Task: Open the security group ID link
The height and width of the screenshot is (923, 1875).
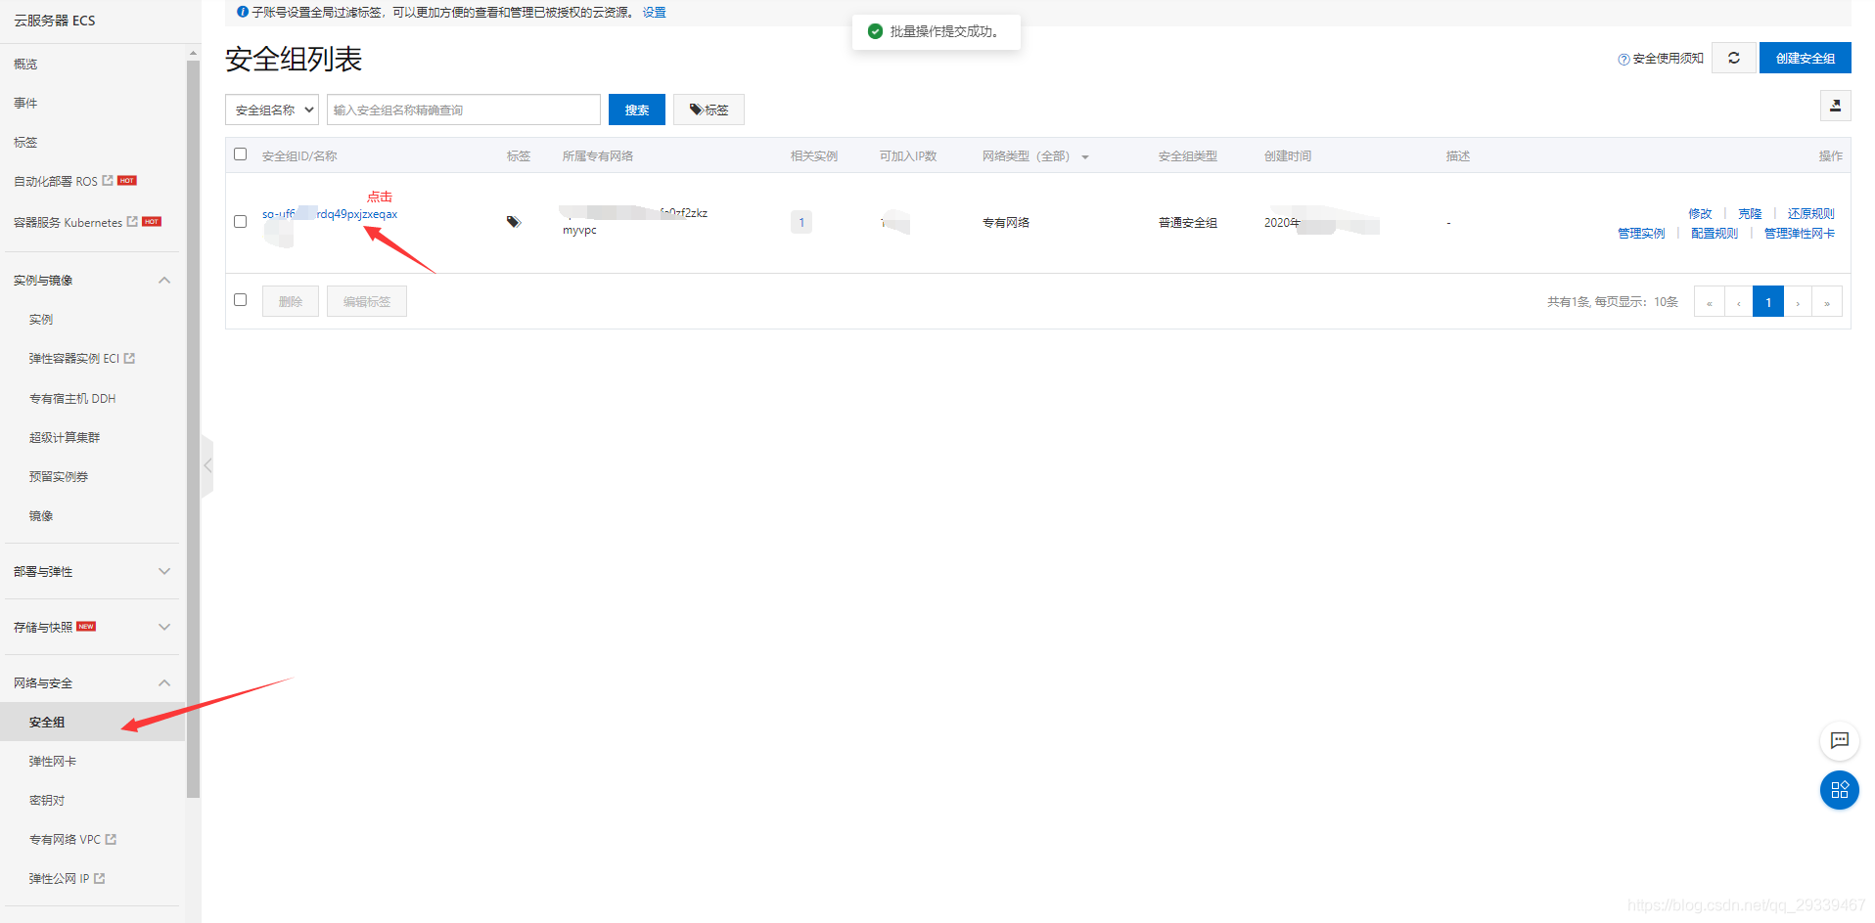Action: [x=330, y=214]
